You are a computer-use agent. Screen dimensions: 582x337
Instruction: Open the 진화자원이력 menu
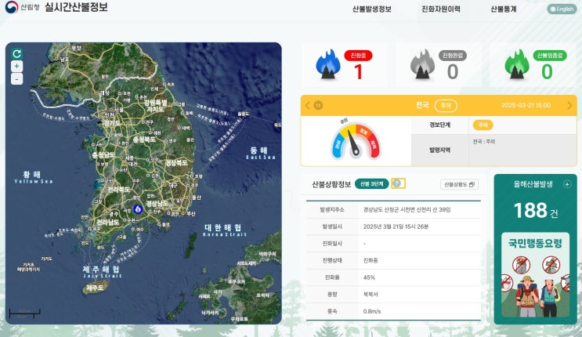[440, 9]
